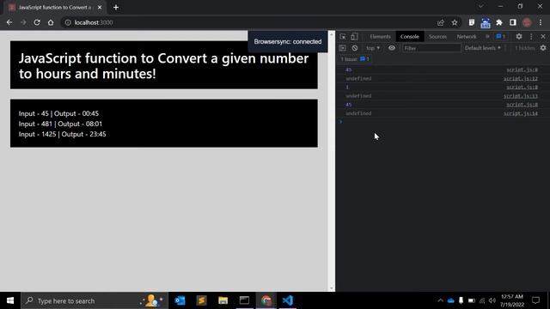This screenshot has height=309, width=550.
Task: Open the script.js:14 source link
Action: coord(521,113)
